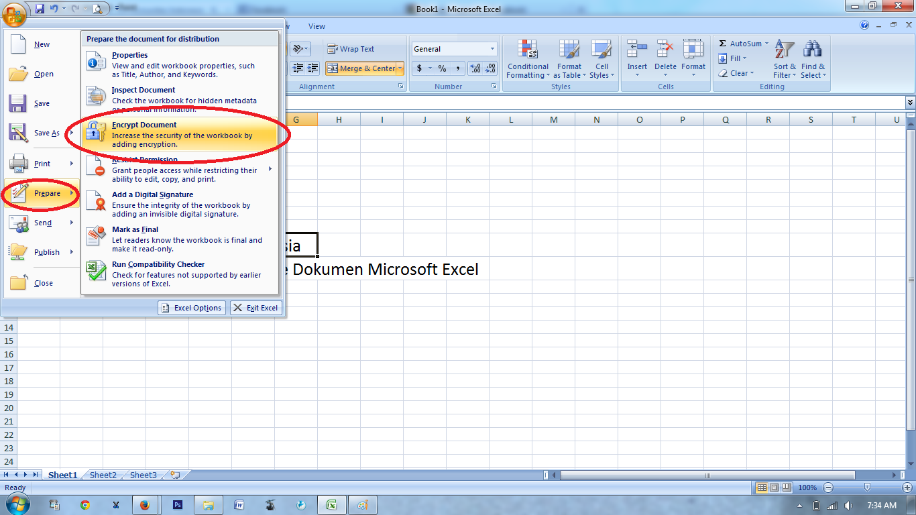Switch to Page Break Preview
Image resolution: width=916 pixels, height=515 pixels.
787,488
